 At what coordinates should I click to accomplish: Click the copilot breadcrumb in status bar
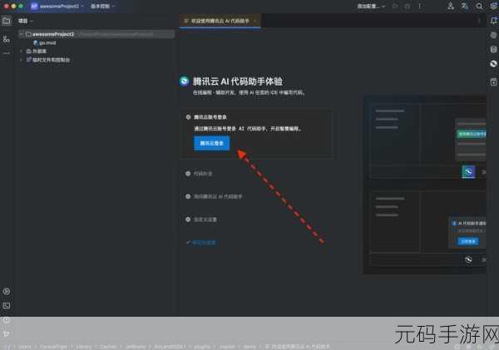point(227,347)
